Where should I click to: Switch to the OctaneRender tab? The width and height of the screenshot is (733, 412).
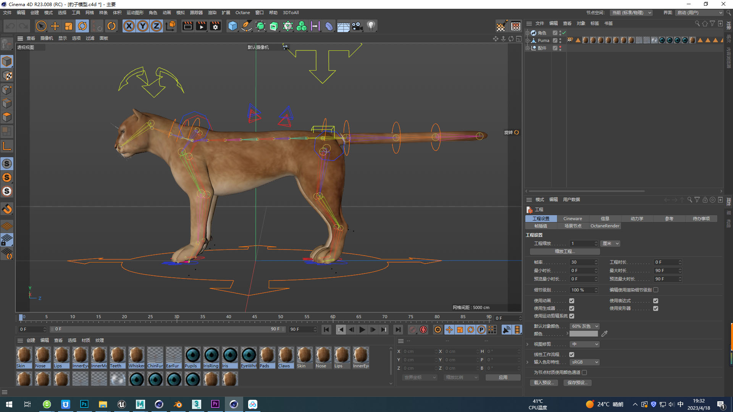click(605, 226)
